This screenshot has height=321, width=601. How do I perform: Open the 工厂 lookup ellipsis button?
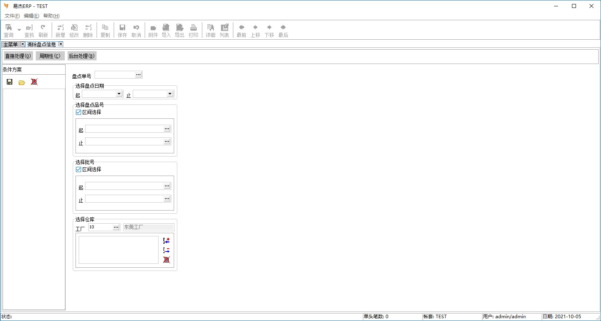coord(116,227)
